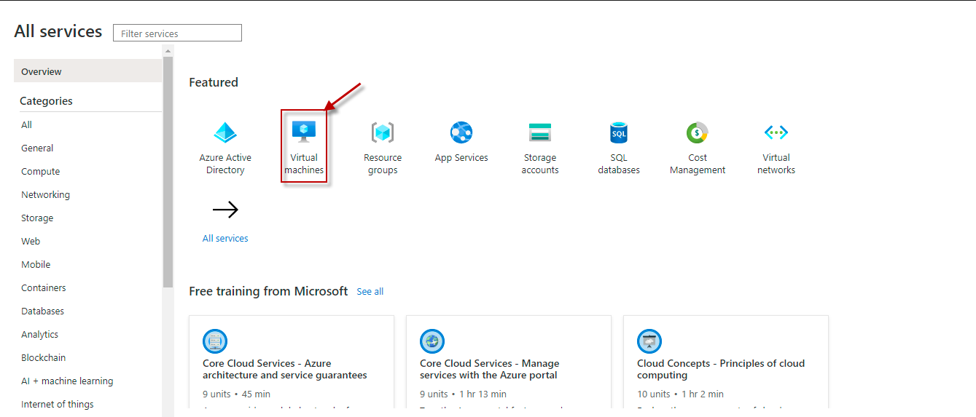976x417 pixels.
Task: Select the Internet of things category
Action: 58,404
